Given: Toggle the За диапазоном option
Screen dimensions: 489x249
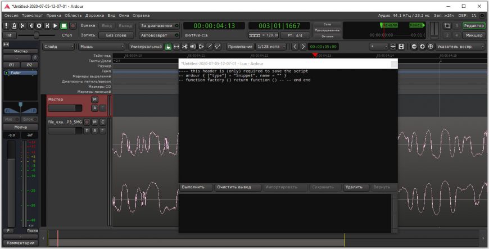Looking at the screenshot, I should click(159, 26).
